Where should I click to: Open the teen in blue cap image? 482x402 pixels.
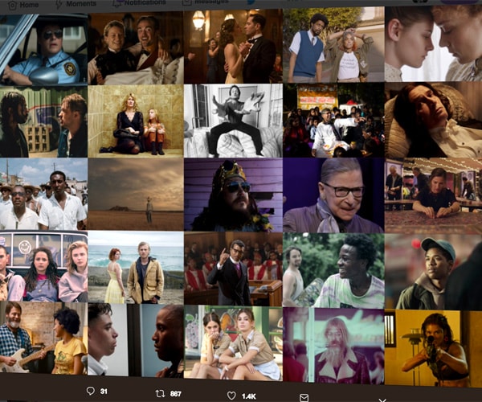(x=433, y=271)
